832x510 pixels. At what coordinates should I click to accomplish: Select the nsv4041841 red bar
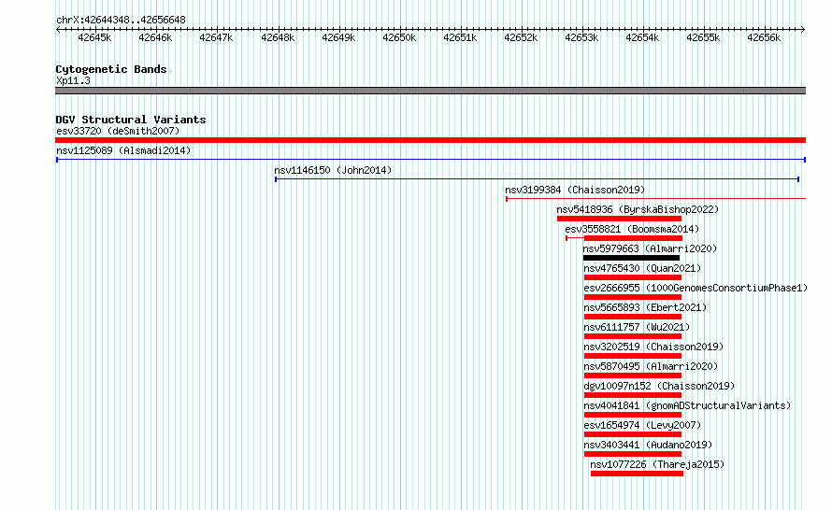[x=633, y=415]
